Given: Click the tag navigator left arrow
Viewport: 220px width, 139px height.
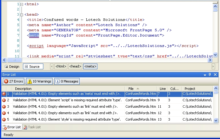Looking at the screenshot, I should pyautogui.click(x=52, y=66).
